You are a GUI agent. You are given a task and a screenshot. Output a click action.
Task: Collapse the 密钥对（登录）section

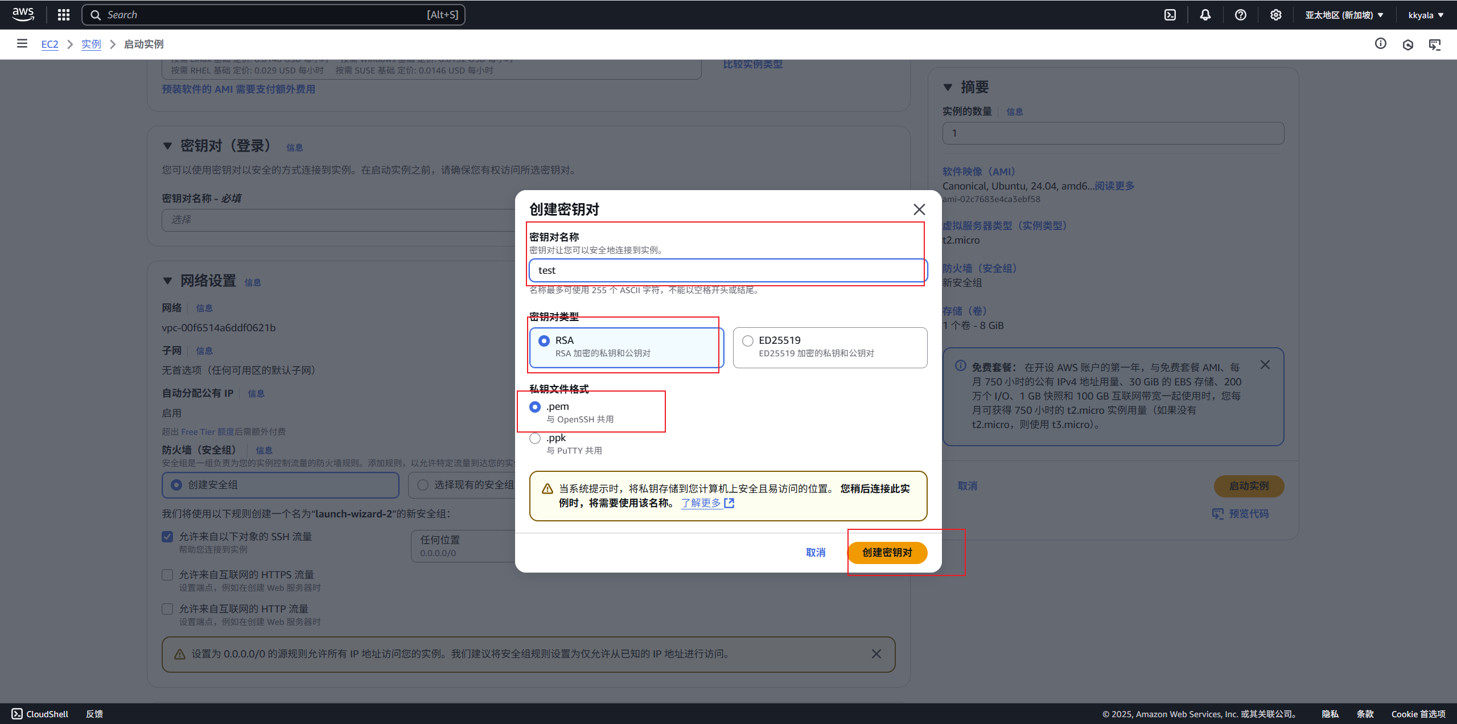click(x=167, y=146)
